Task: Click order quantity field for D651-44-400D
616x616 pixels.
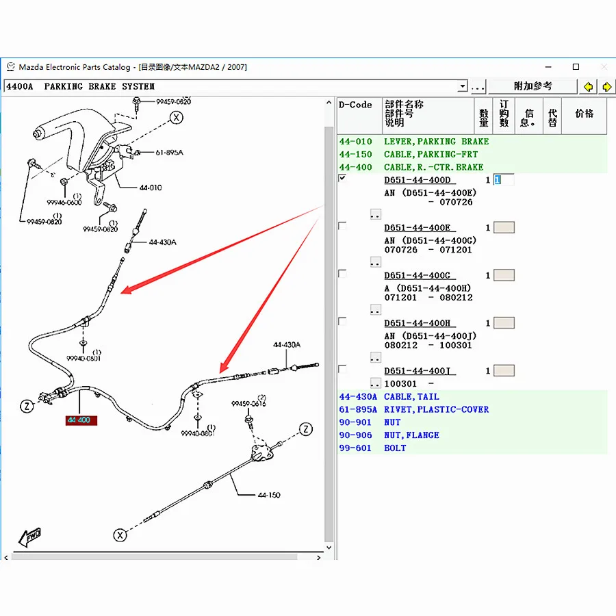Action: (504, 180)
